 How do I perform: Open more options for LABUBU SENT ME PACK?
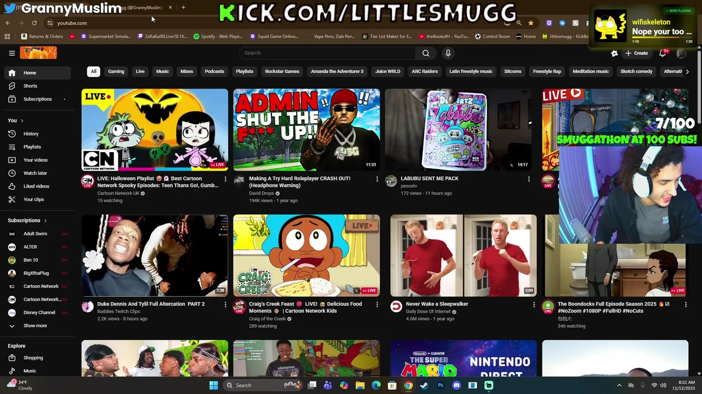(529, 179)
